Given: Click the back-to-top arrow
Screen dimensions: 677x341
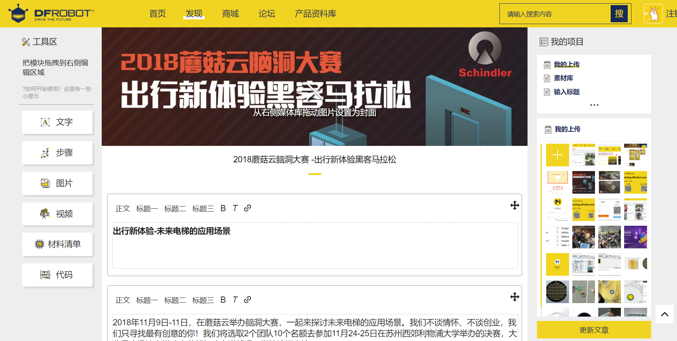Looking at the screenshot, I should coord(665,314).
